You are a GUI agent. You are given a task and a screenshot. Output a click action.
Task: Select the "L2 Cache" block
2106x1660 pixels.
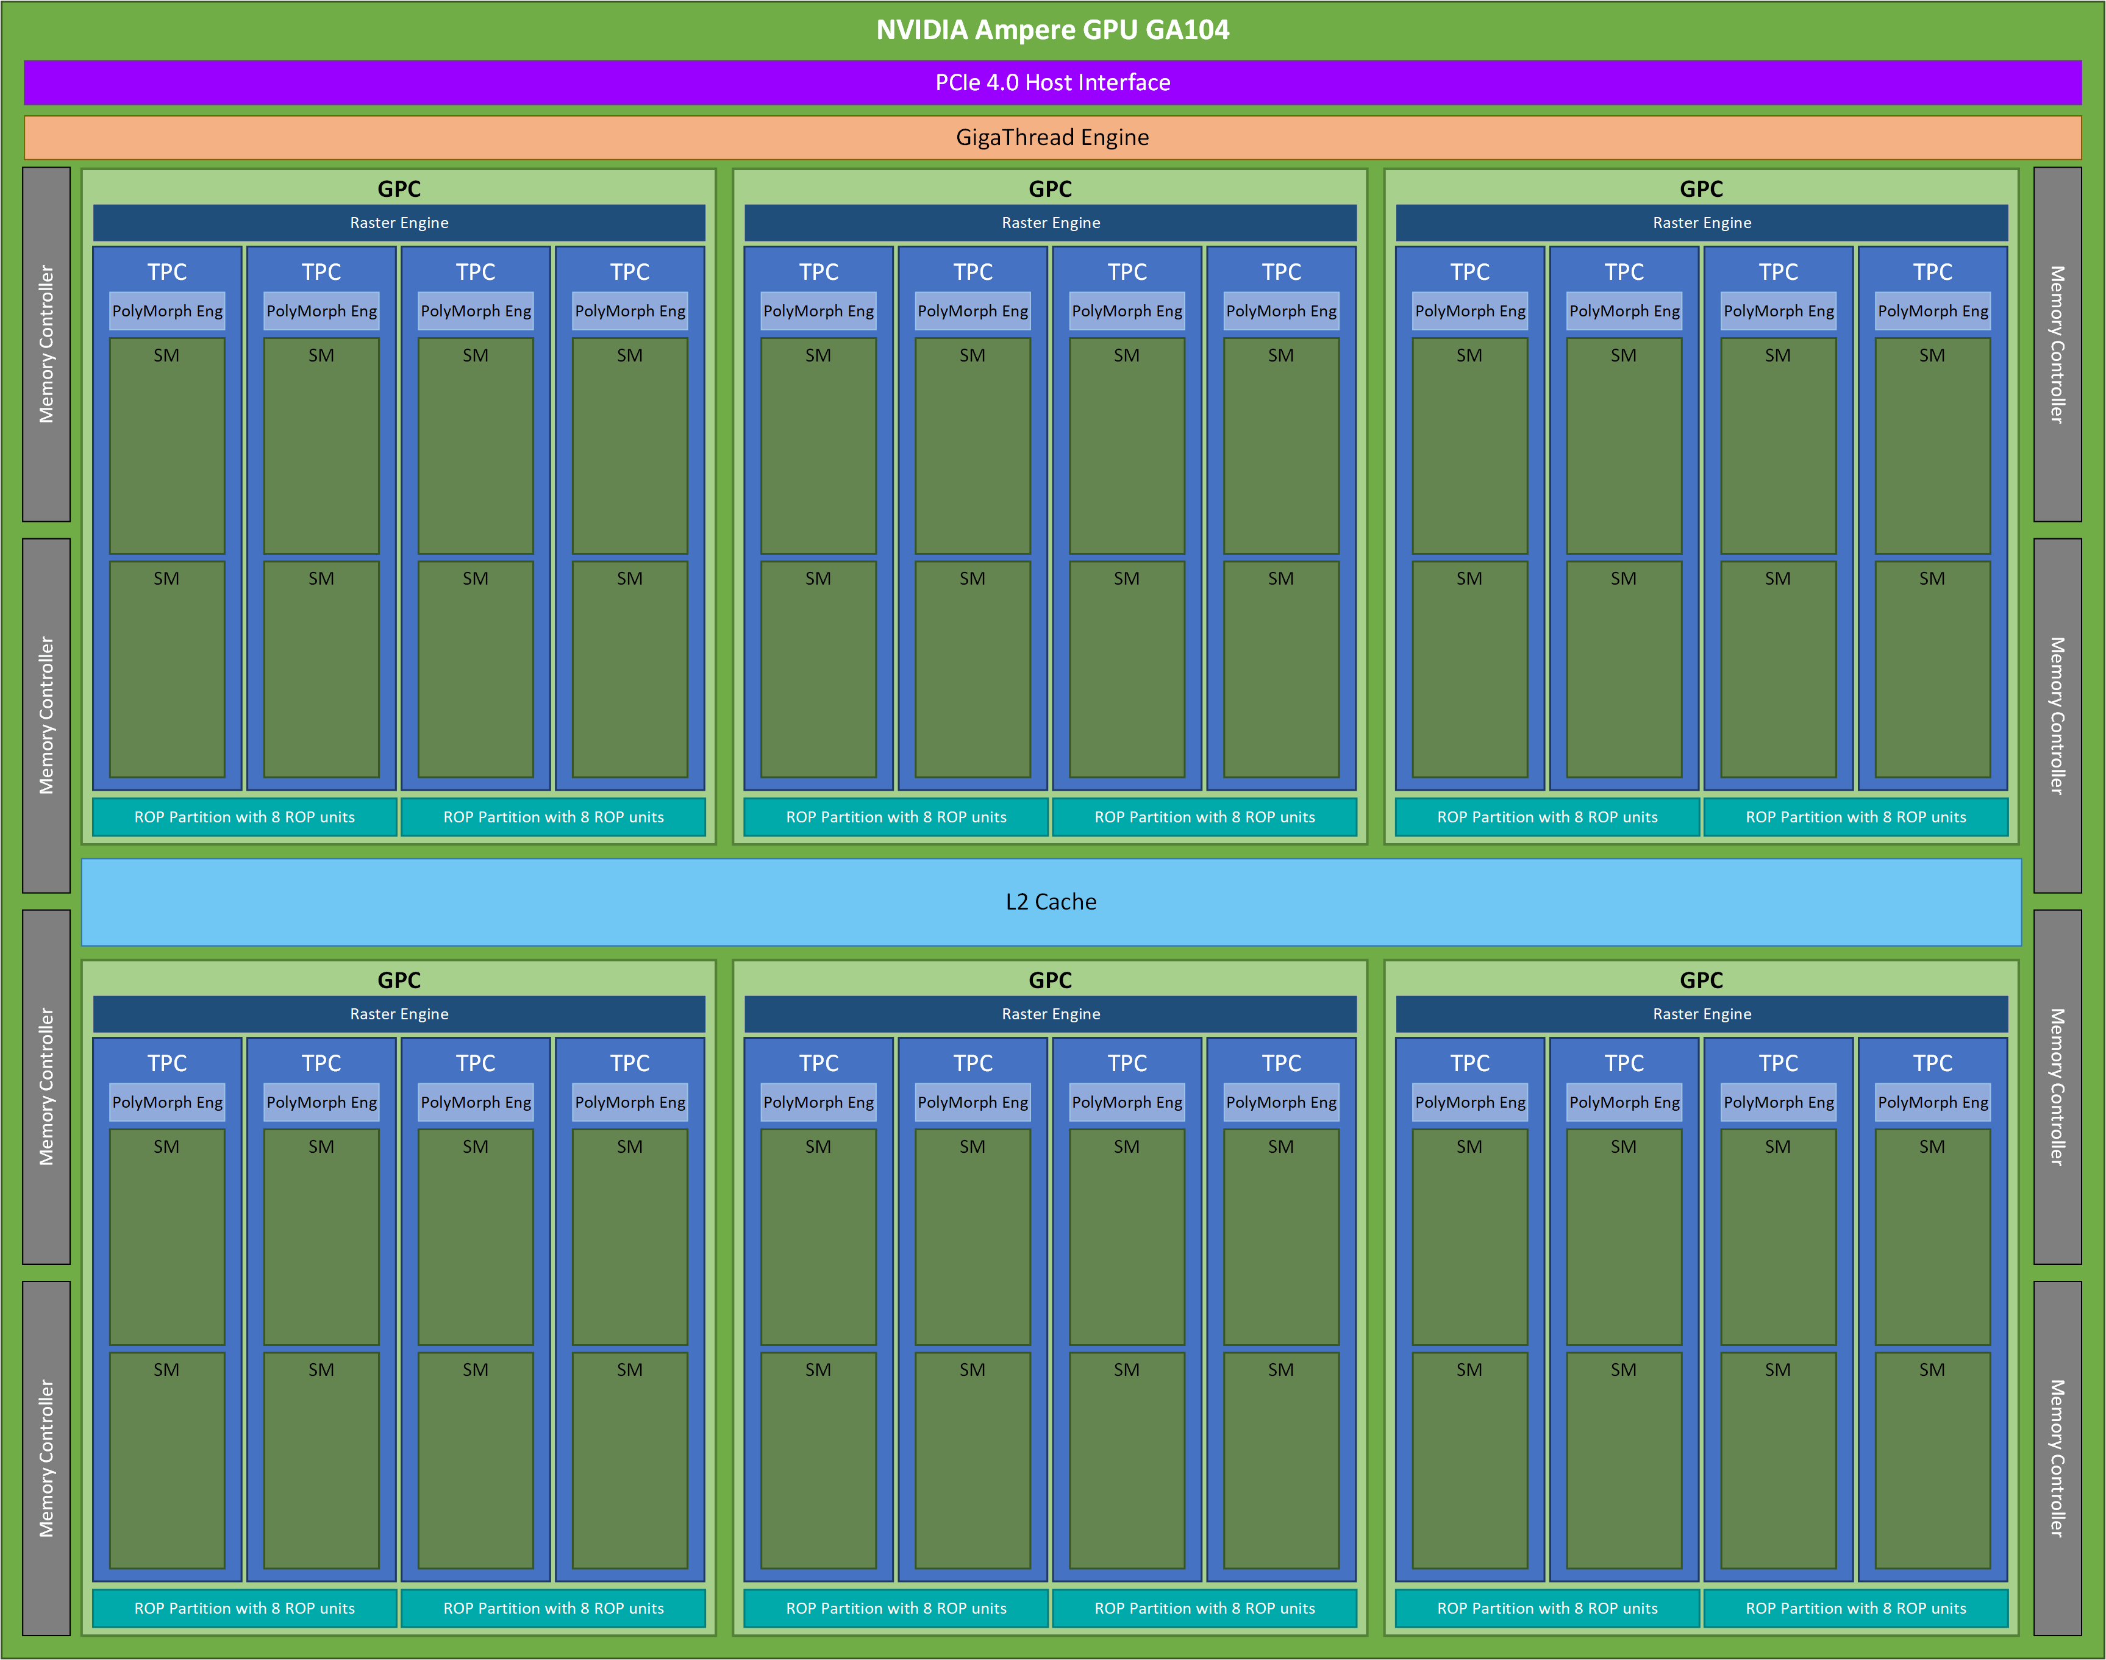coord(1052,902)
